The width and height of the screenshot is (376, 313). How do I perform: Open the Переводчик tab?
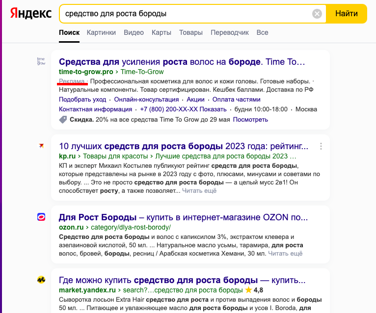point(230,32)
